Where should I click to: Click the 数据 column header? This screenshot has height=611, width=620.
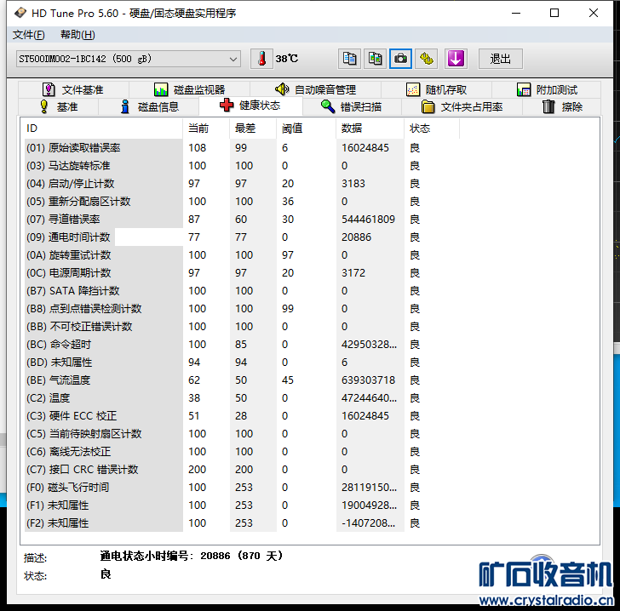click(370, 128)
